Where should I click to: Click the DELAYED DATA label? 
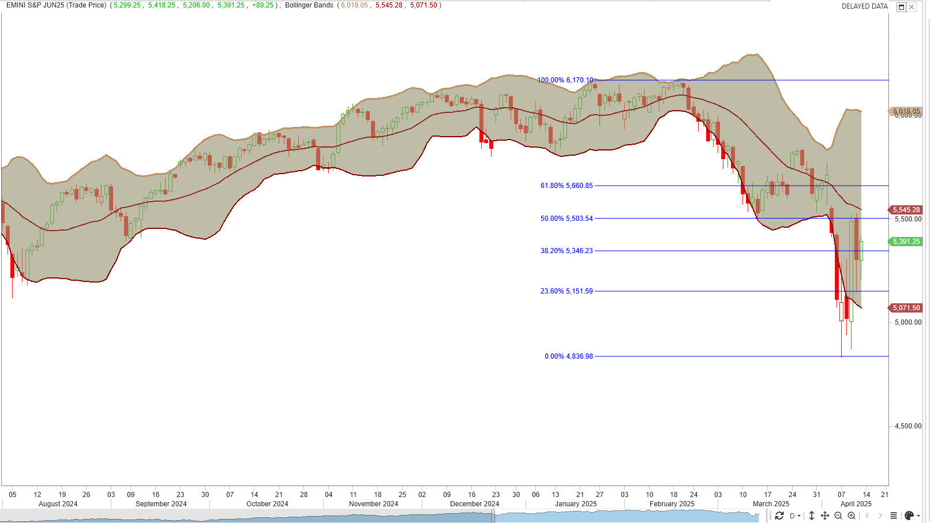pos(864,6)
